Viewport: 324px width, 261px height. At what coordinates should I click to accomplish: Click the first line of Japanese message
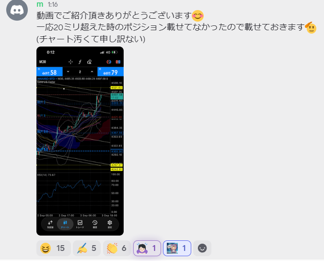[114, 16]
